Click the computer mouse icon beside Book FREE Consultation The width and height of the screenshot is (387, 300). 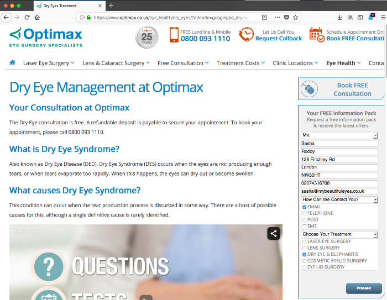[x=309, y=89]
